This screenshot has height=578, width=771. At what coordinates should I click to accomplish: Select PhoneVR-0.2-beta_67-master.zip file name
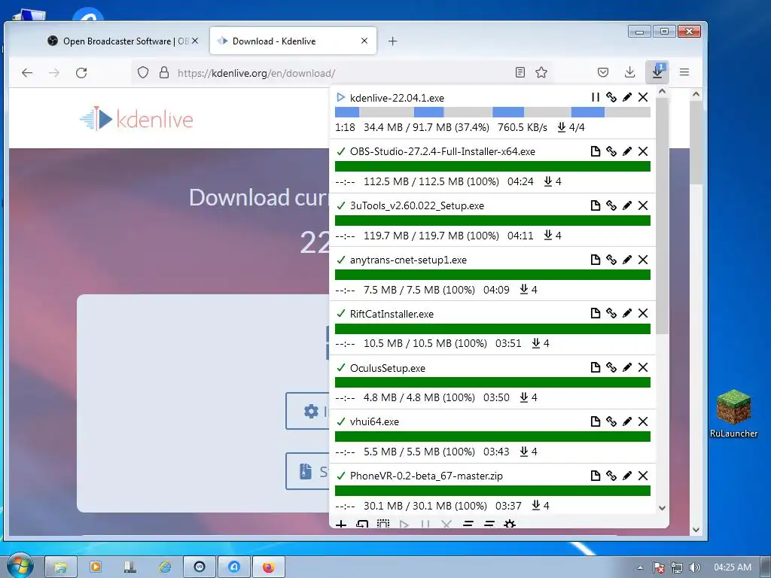(426, 476)
